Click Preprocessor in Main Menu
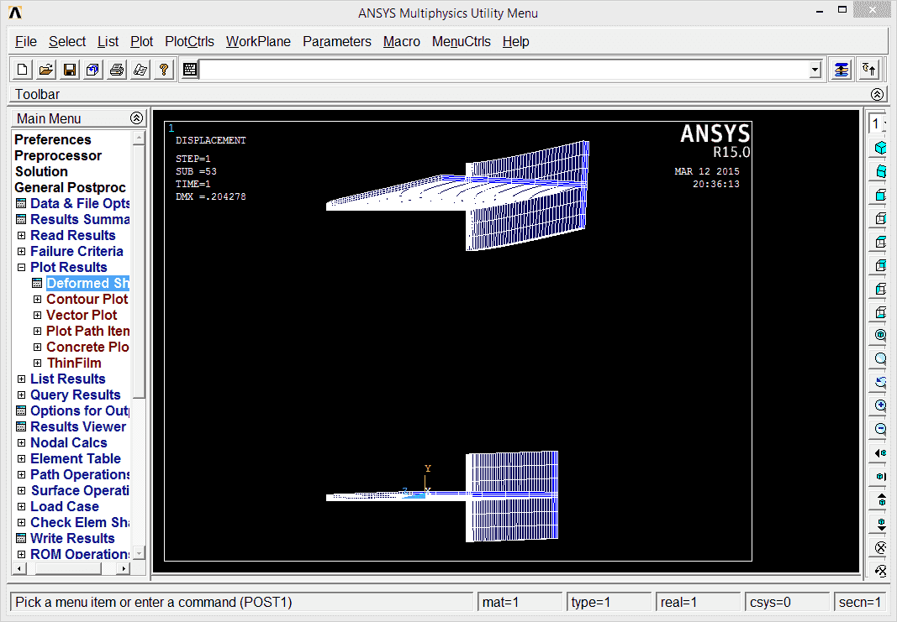The width and height of the screenshot is (897, 622). 58,155
